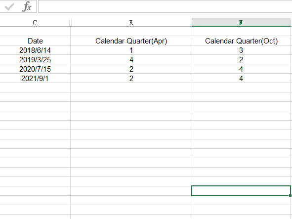The image size is (292, 219).
Task: Select column F header
Action: coord(241,22)
